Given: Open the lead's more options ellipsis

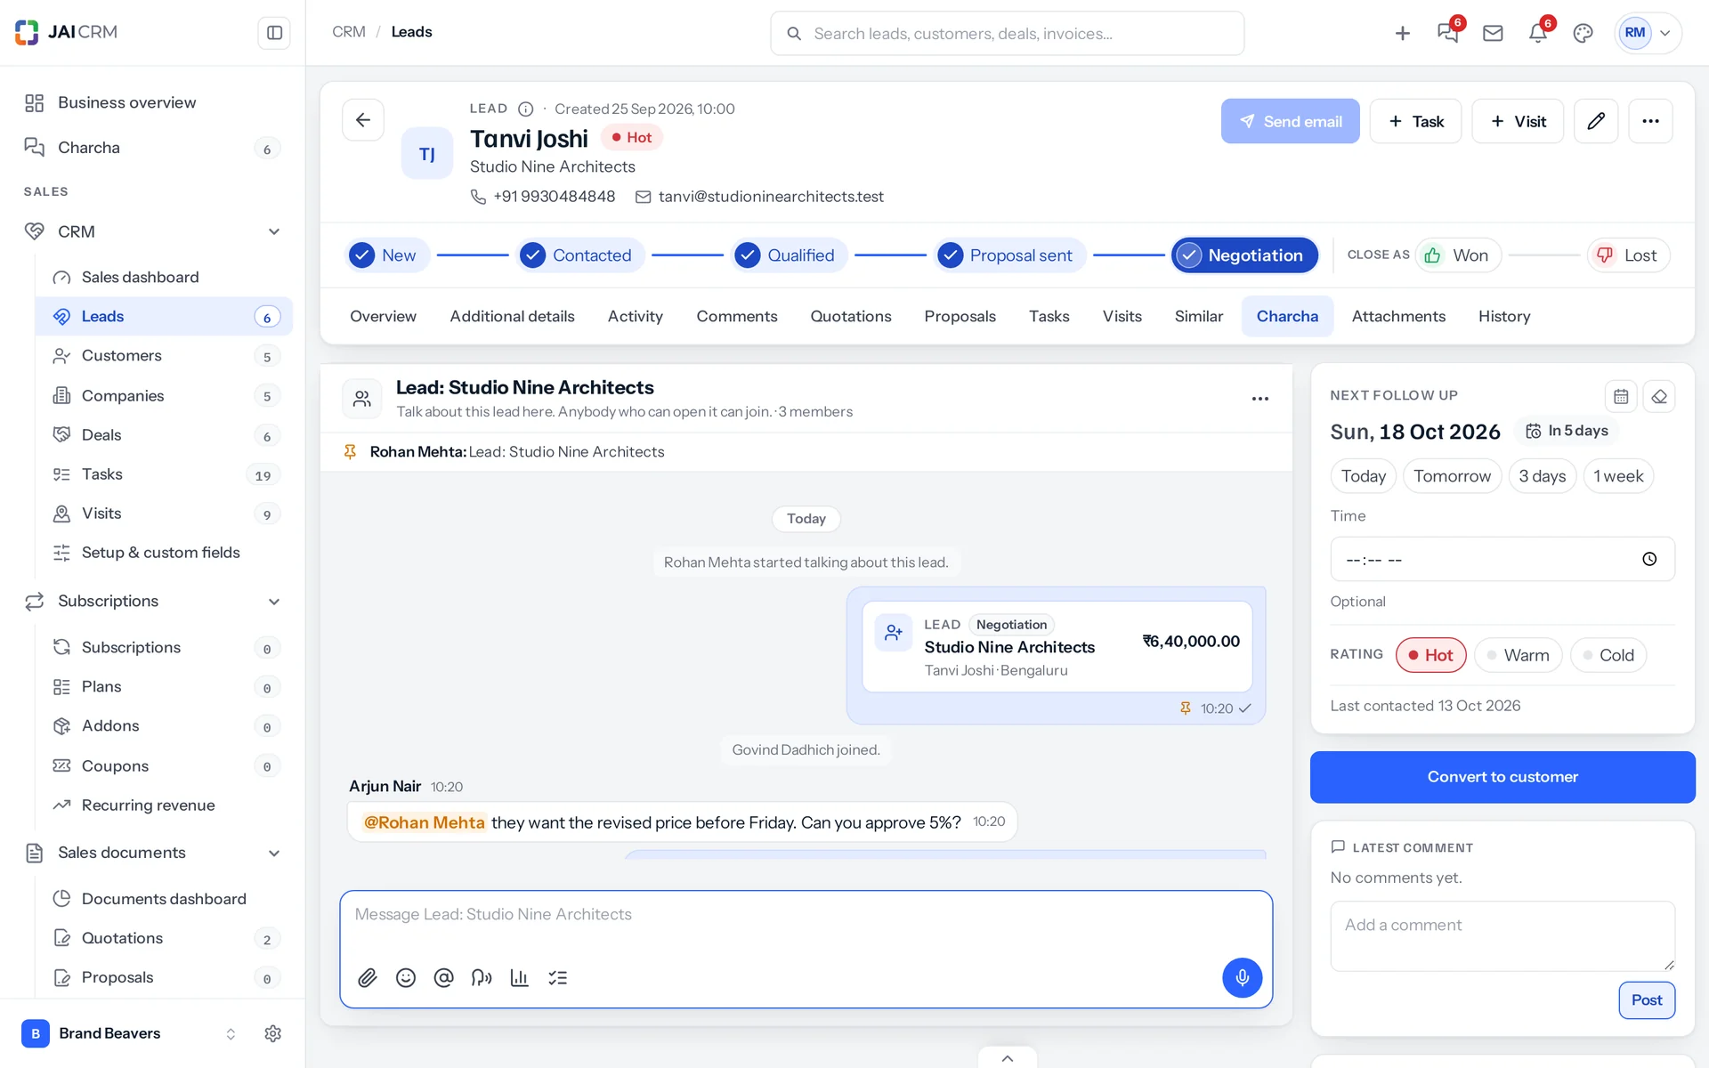Looking at the screenshot, I should [1650, 121].
